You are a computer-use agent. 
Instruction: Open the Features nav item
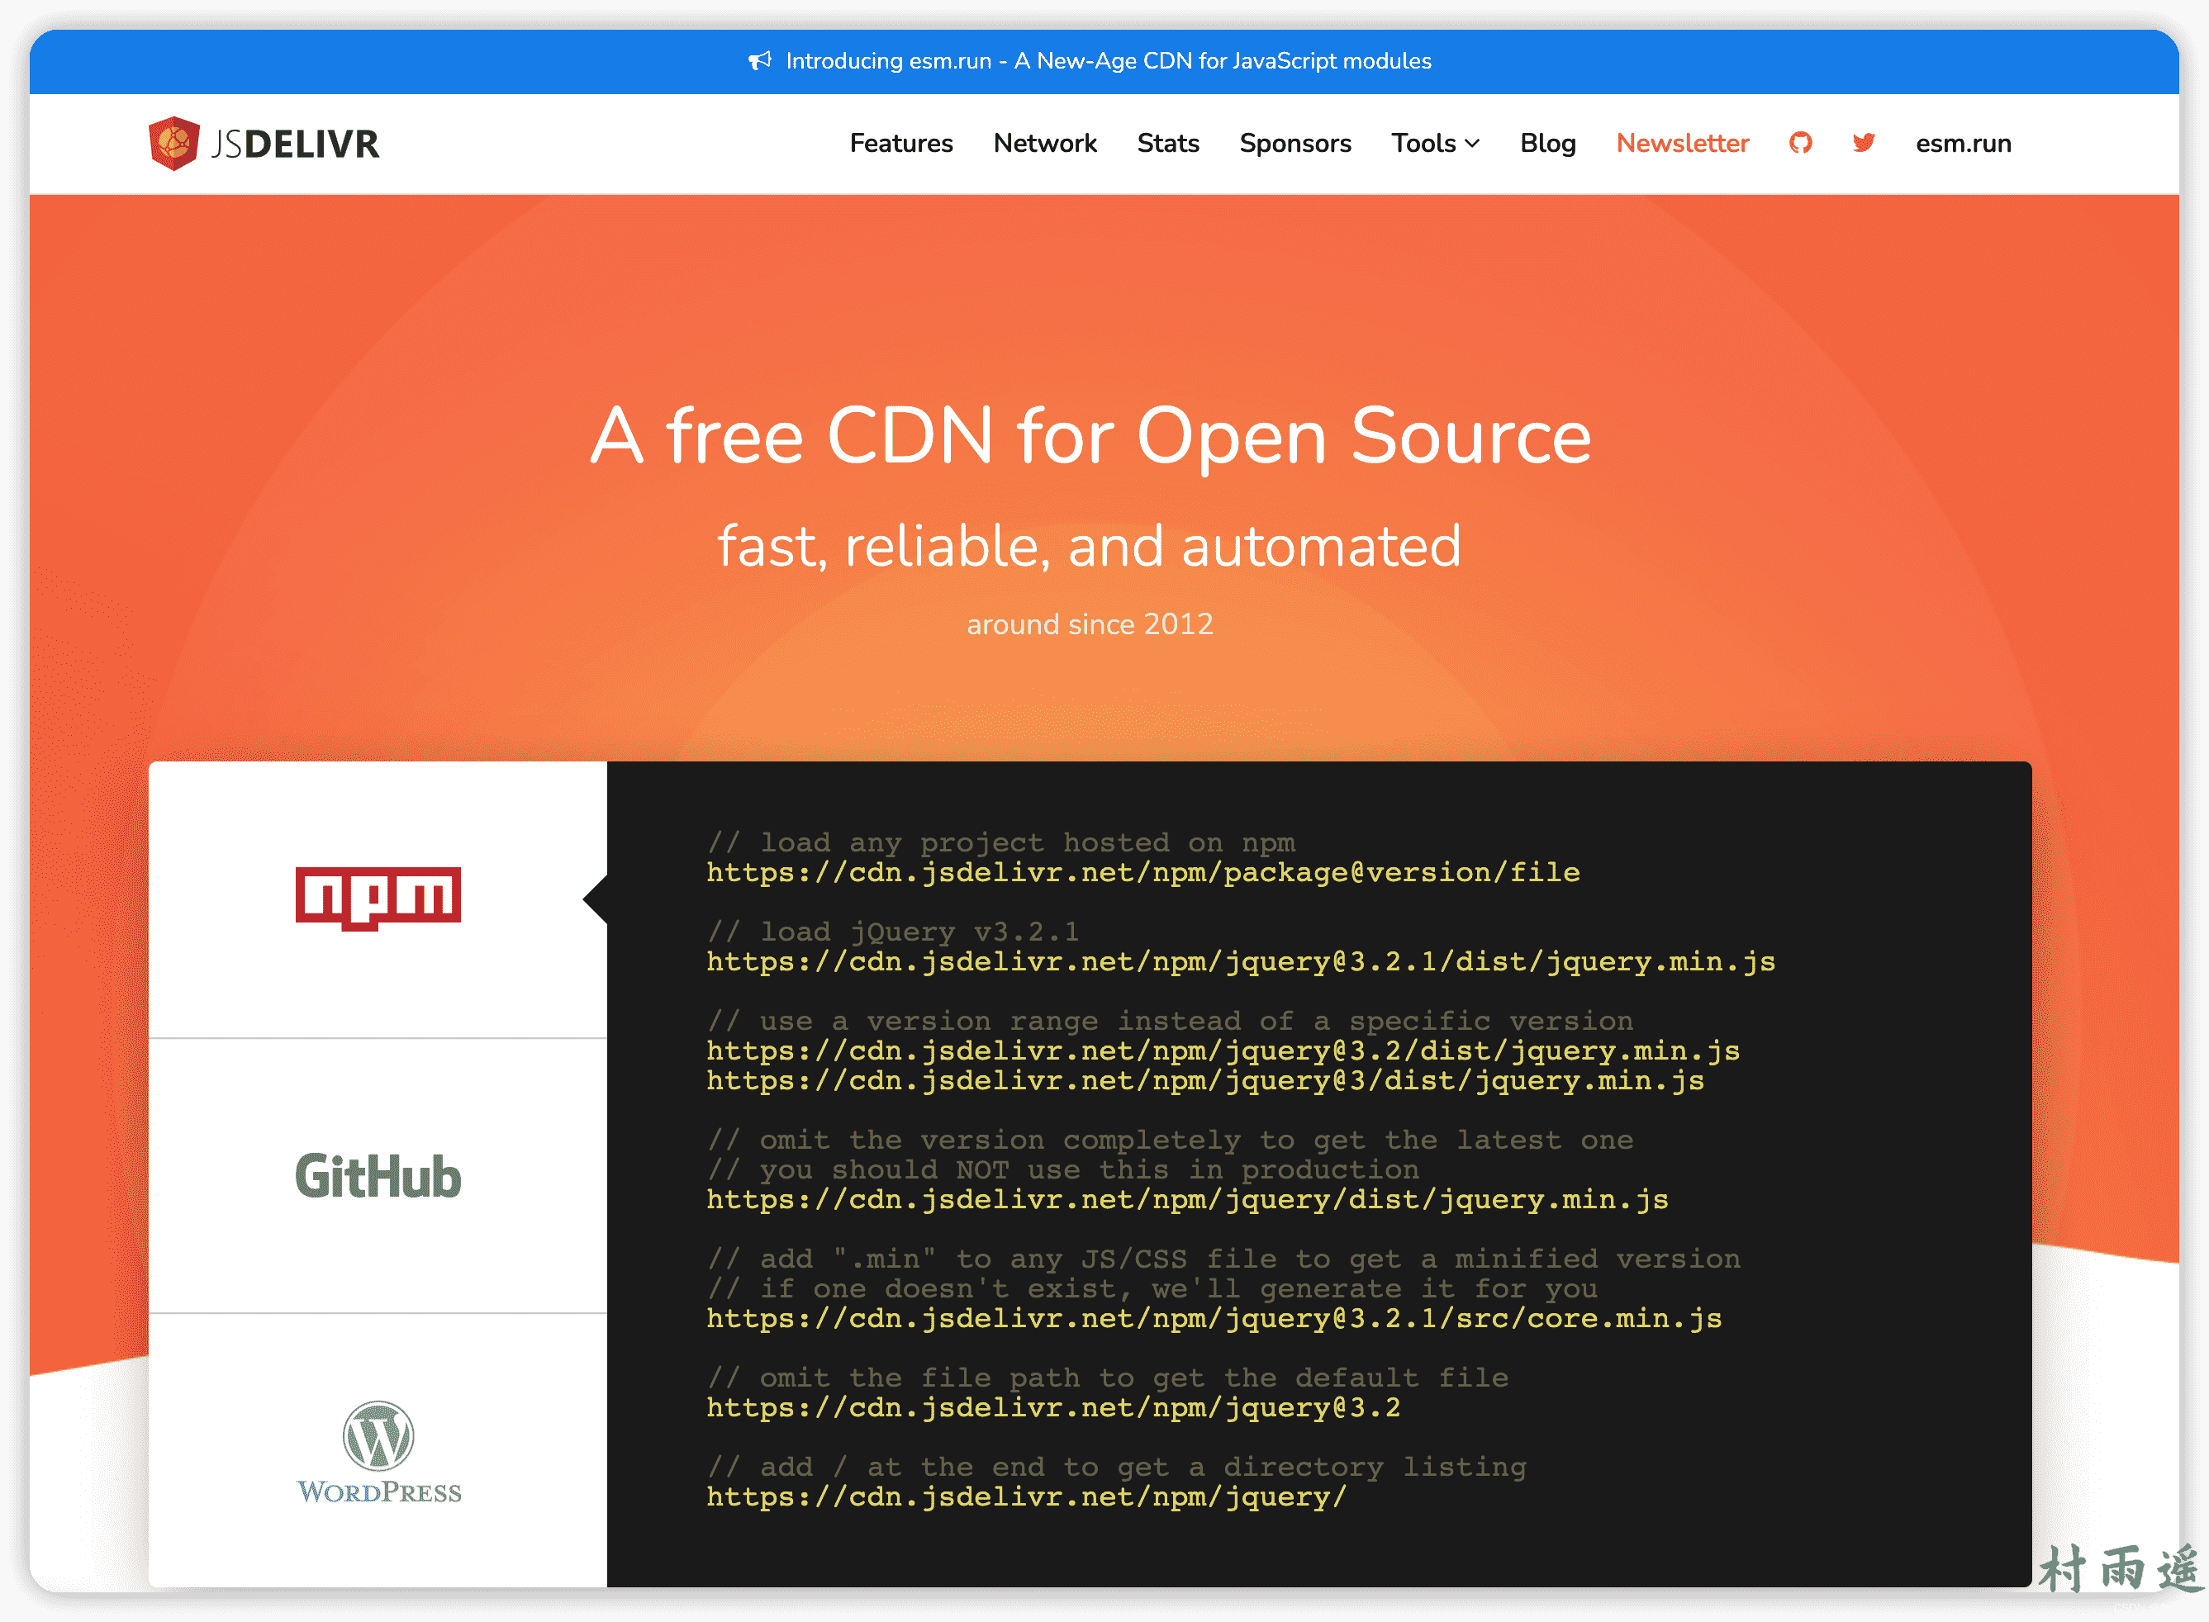click(900, 144)
